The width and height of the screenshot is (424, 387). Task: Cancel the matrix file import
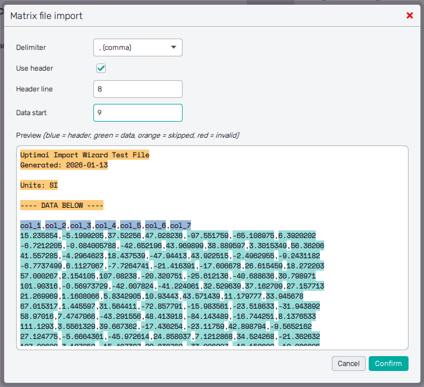(348, 363)
